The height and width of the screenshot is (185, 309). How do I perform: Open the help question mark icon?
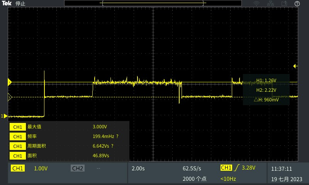click(297, 3)
